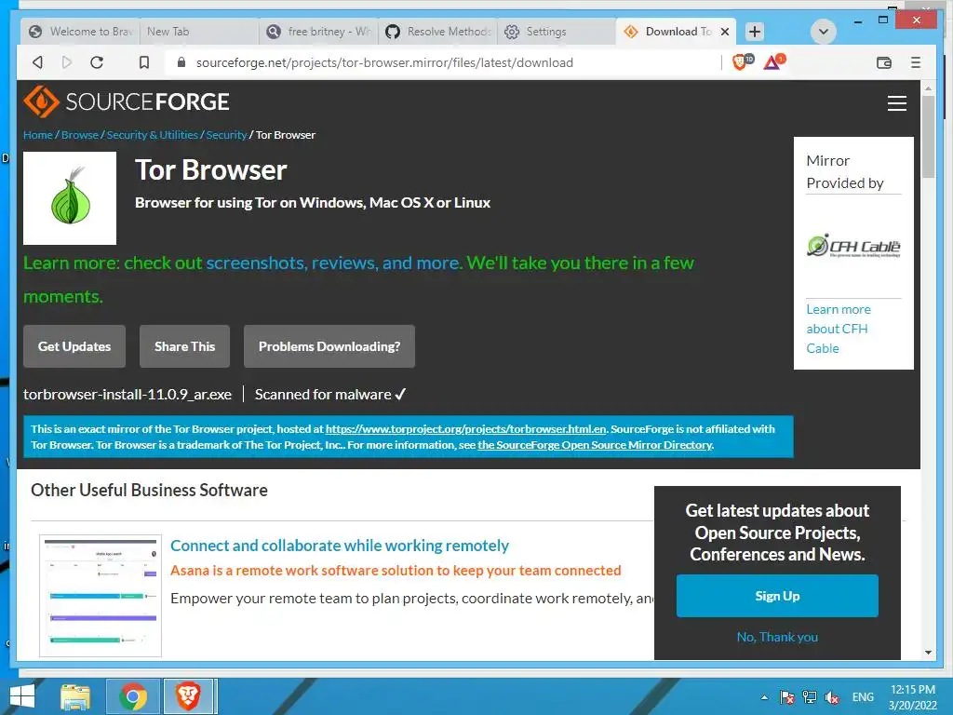The height and width of the screenshot is (715, 953).
Task: Reload the SourceForge page
Action: pyautogui.click(x=97, y=62)
